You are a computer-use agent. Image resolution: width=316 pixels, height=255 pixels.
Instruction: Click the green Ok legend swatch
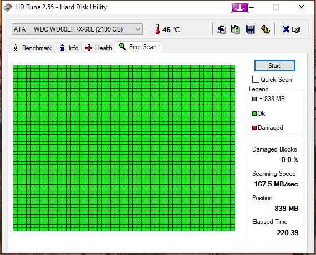click(254, 113)
